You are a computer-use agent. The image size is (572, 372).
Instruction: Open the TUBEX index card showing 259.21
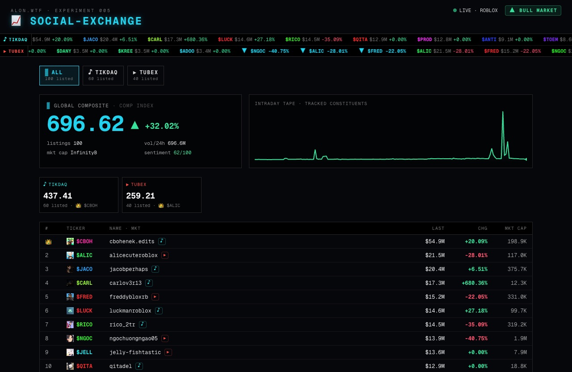coord(162,195)
